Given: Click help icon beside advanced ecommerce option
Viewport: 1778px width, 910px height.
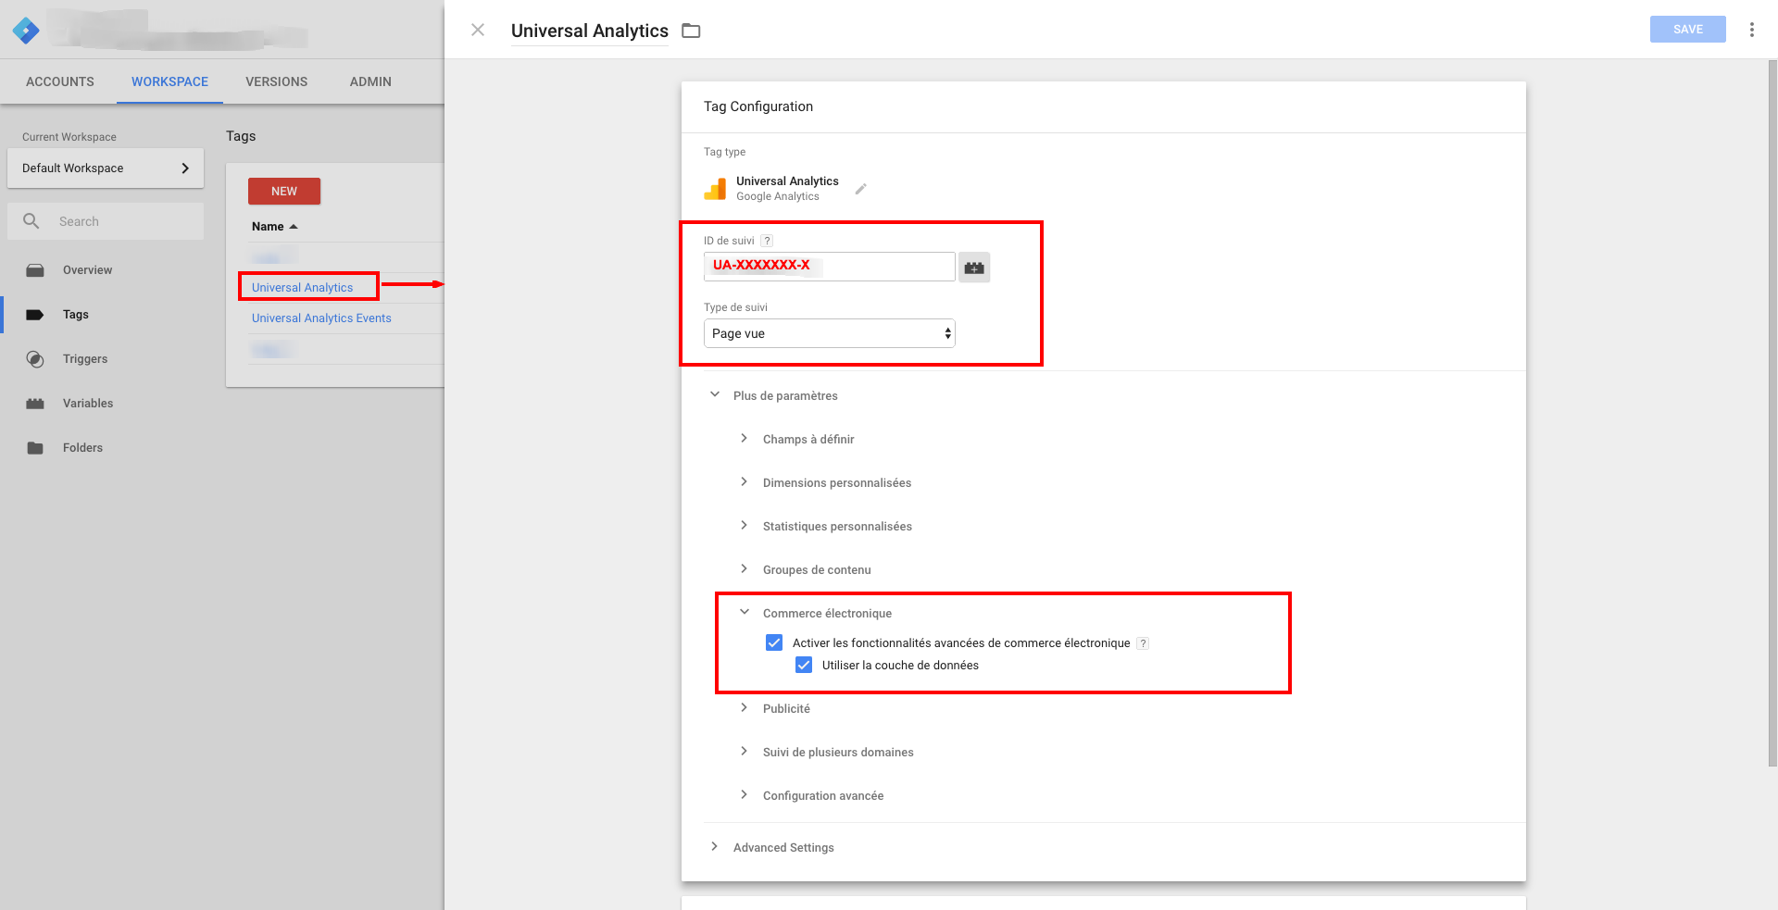Looking at the screenshot, I should click(x=1143, y=643).
